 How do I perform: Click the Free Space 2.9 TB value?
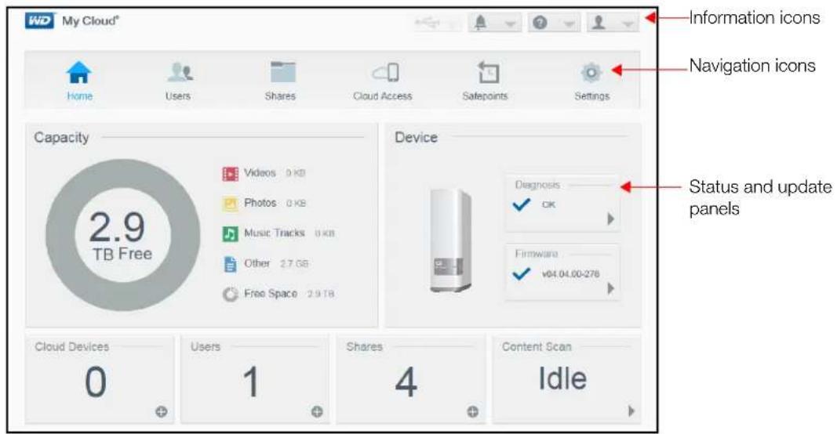pyautogui.click(x=321, y=294)
